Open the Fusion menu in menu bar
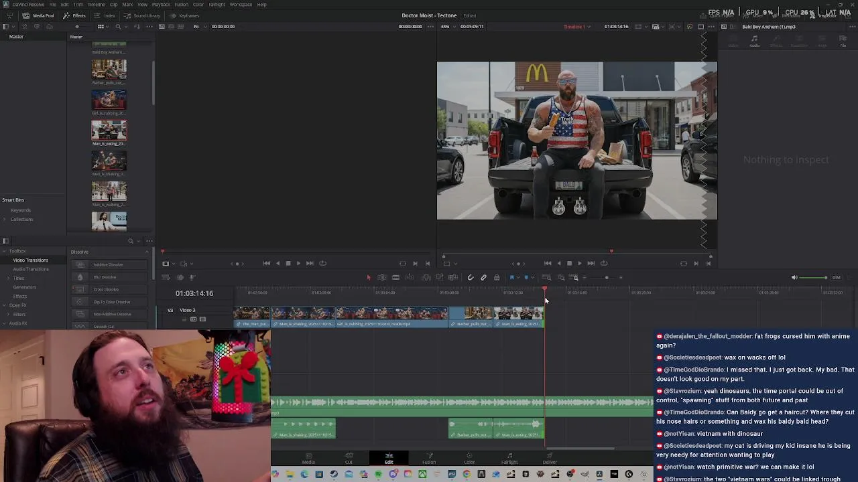 (181, 5)
